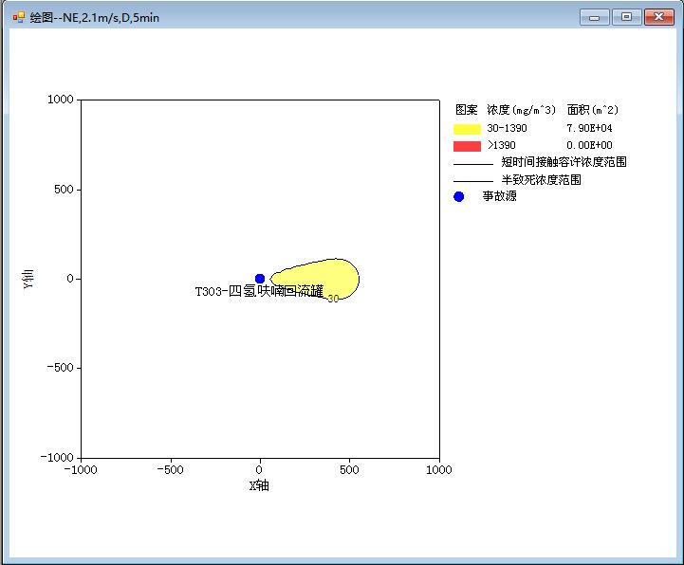Click the window app icon in title bar
684x565 pixels.
(19, 17)
